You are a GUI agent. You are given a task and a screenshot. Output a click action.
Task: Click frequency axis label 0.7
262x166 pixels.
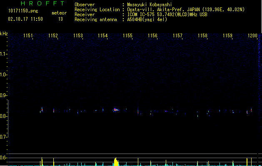point(3,137)
